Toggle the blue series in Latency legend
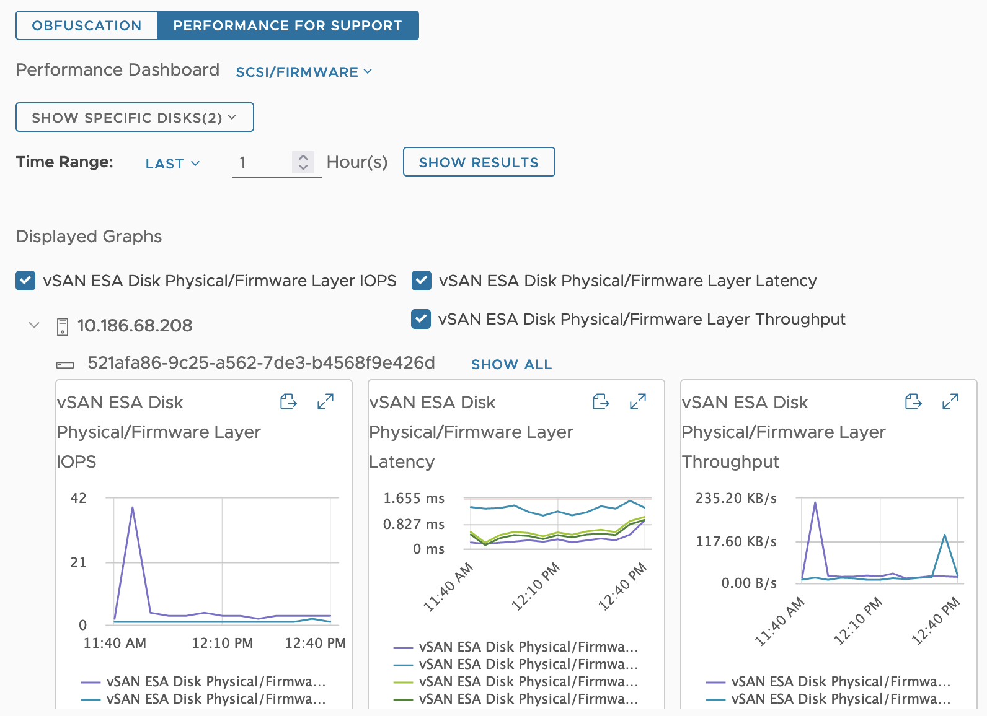This screenshot has width=987, height=716. (x=516, y=664)
